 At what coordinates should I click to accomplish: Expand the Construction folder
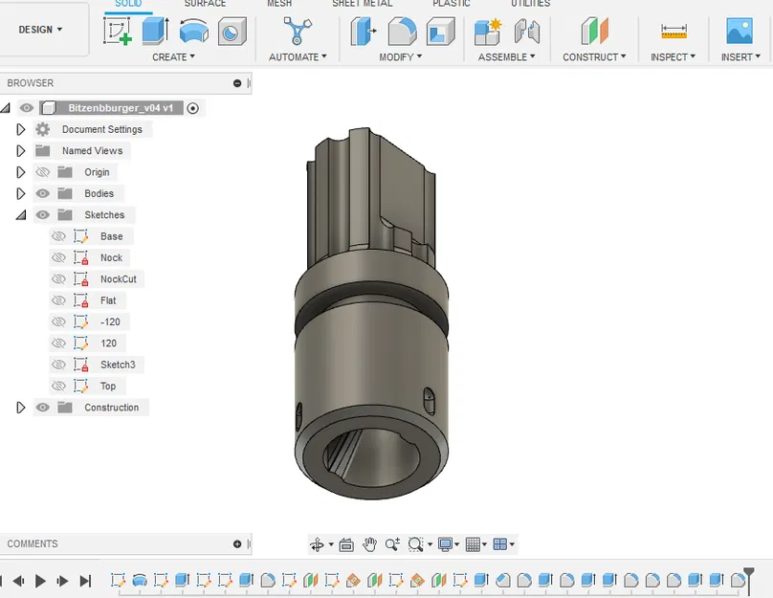point(21,407)
